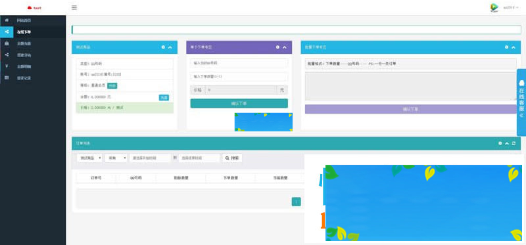Collapse the 订单列表 panel with its chevron

click(507, 143)
